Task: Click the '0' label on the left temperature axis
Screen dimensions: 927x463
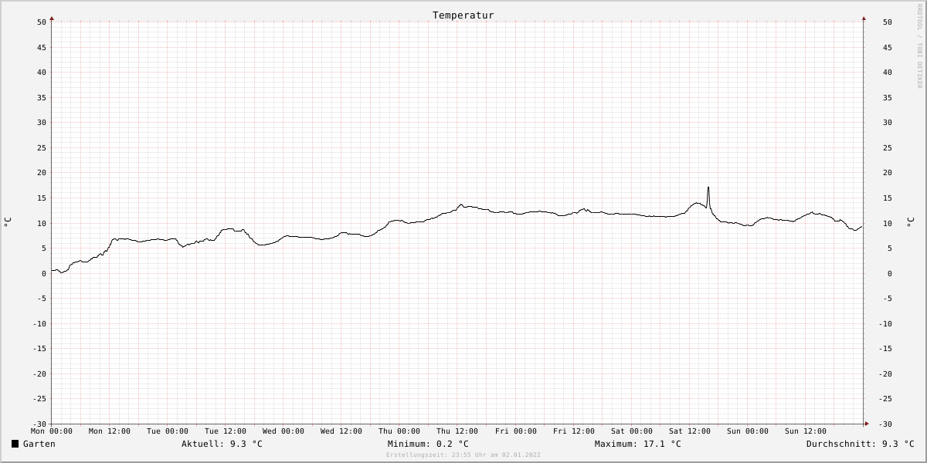Action: point(44,273)
